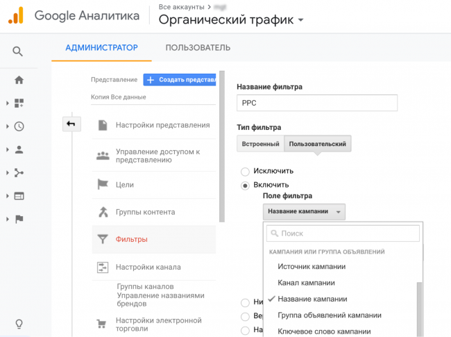Viewport: 451px width, 337px height.
Task: Open the Conversions flag icon
Action: [19, 219]
